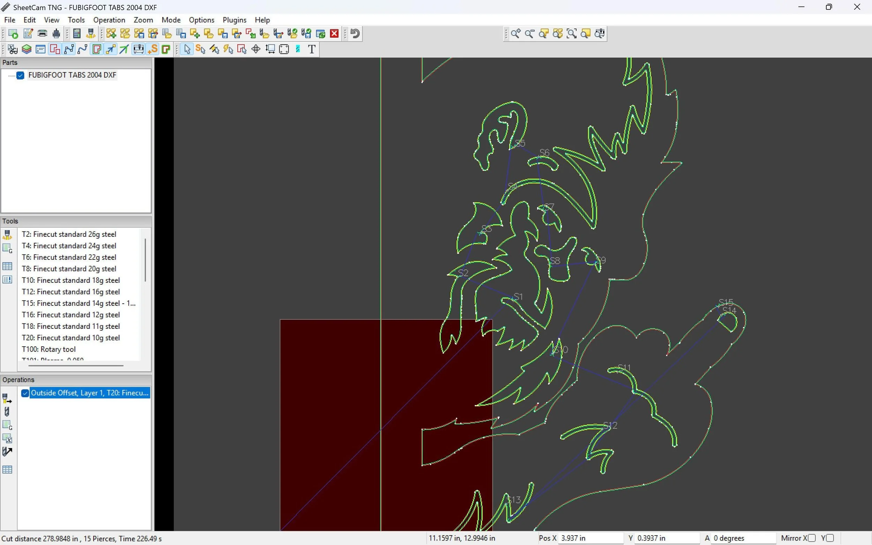Image resolution: width=872 pixels, height=545 pixels.
Task: Click the Zoom in magnifier icon
Action: [x=516, y=33]
